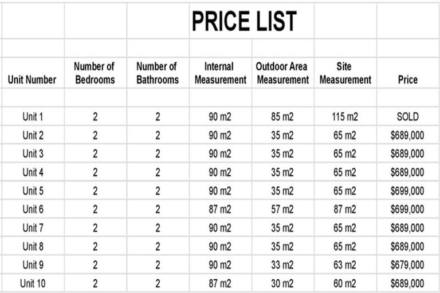The height and width of the screenshot is (293, 440).
Task: Click the Outdoor Area Measurement header
Action: 282,73
